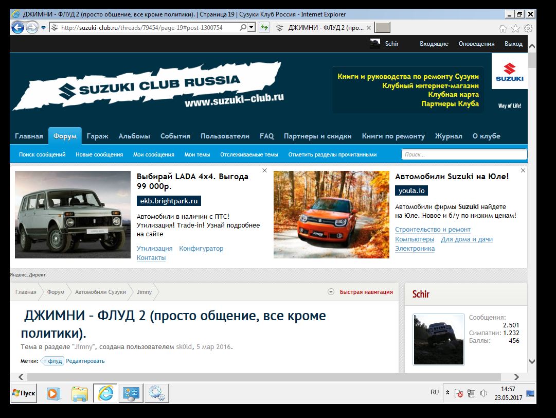Open the Утилизация ad link
Screen dimensions: 556x418
155,249
